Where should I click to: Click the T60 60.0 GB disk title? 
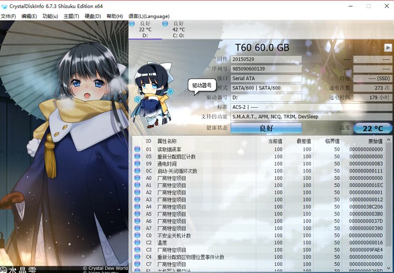(262, 48)
